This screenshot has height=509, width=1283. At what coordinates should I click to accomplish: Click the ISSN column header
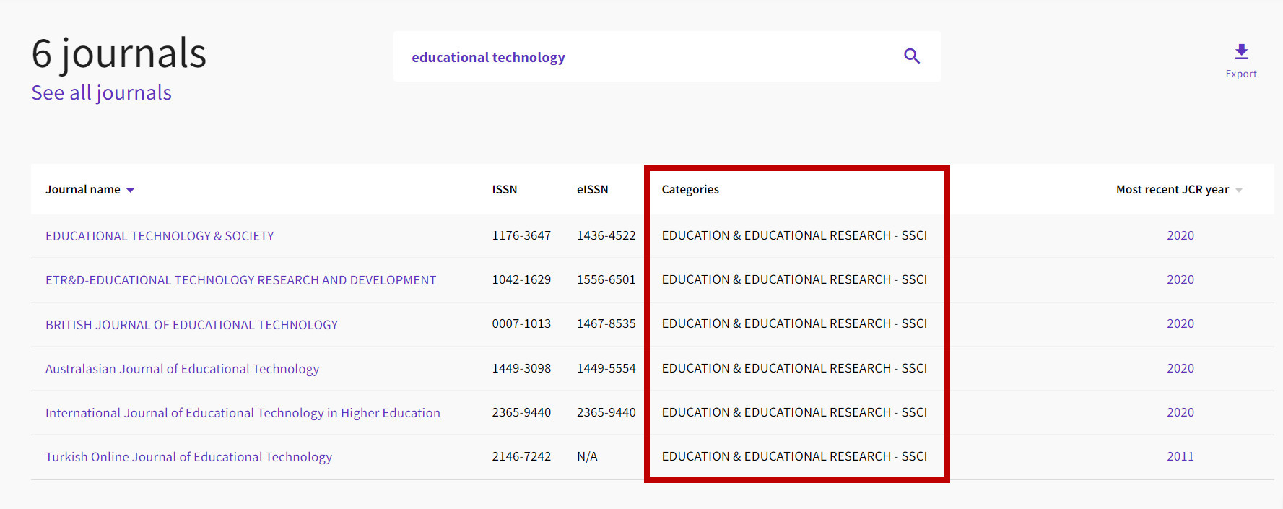pyautogui.click(x=505, y=189)
